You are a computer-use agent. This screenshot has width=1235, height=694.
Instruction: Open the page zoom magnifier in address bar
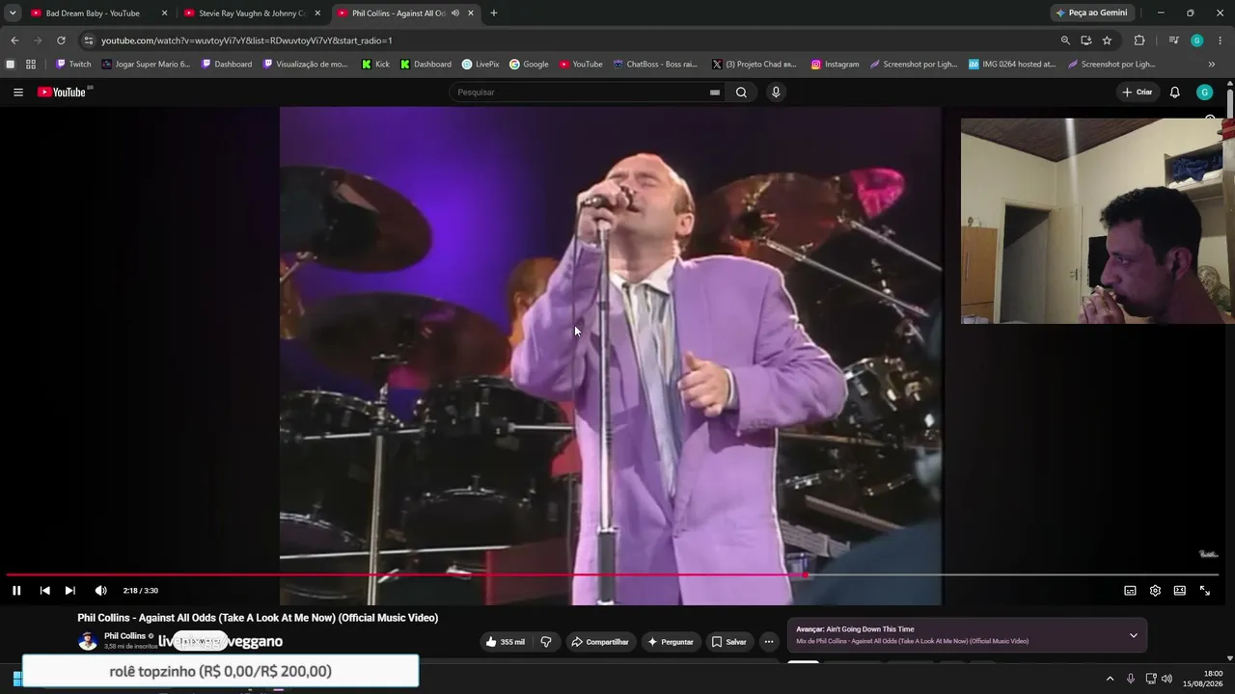[x=1065, y=40]
